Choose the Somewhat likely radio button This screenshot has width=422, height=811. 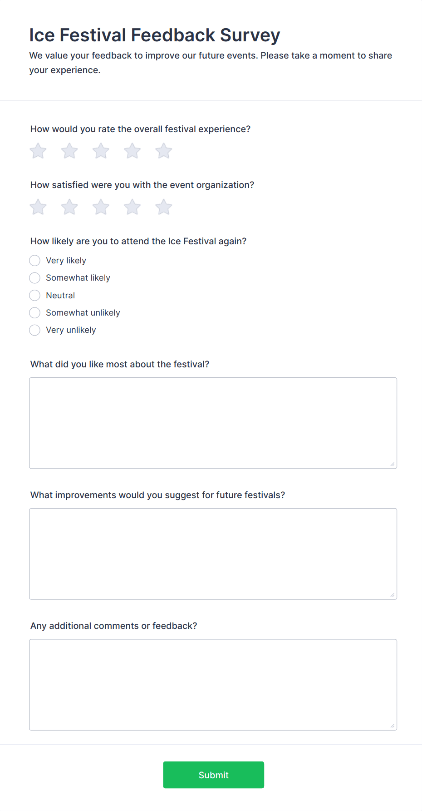pyautogui.click(x=35, y=278)
